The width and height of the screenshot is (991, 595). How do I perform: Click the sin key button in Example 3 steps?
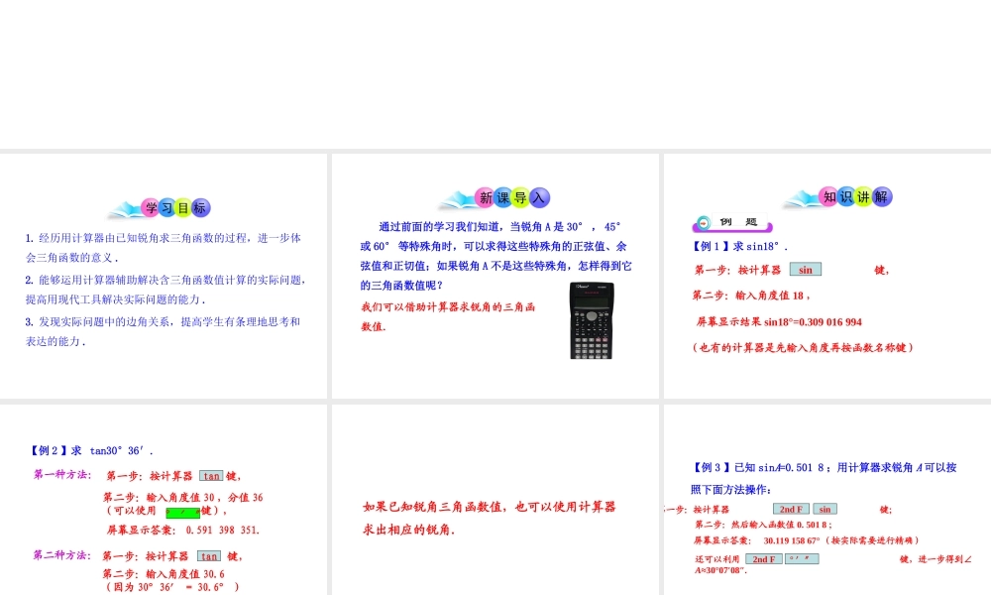click(825, 509)
